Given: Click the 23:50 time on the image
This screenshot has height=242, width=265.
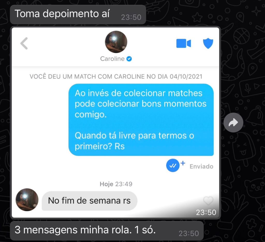Looking at the screenshot, I should click(206, 212).
